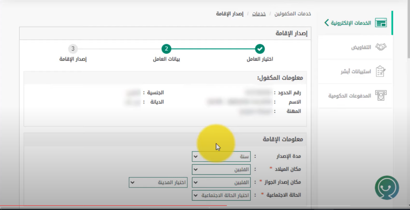Click إصدار الإقامة panel title
The height and width of the screenshot is (210, 410).
292,33
